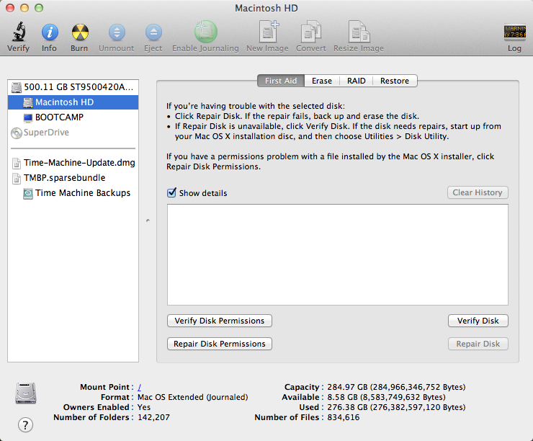533x441 pixels.
Task: Click the Number of Files value 834,616
Action: (343, 417)
